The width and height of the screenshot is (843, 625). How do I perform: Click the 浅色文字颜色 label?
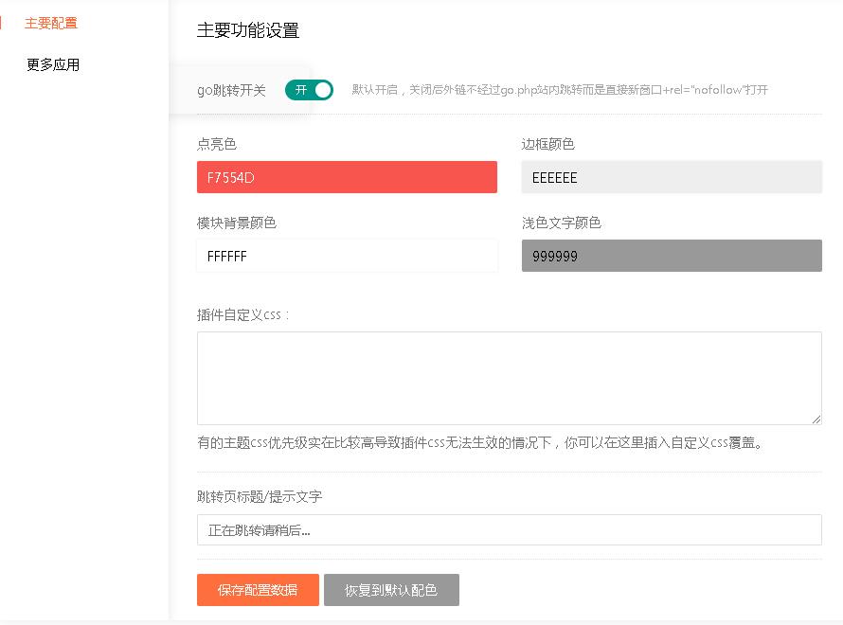(562, 223)
